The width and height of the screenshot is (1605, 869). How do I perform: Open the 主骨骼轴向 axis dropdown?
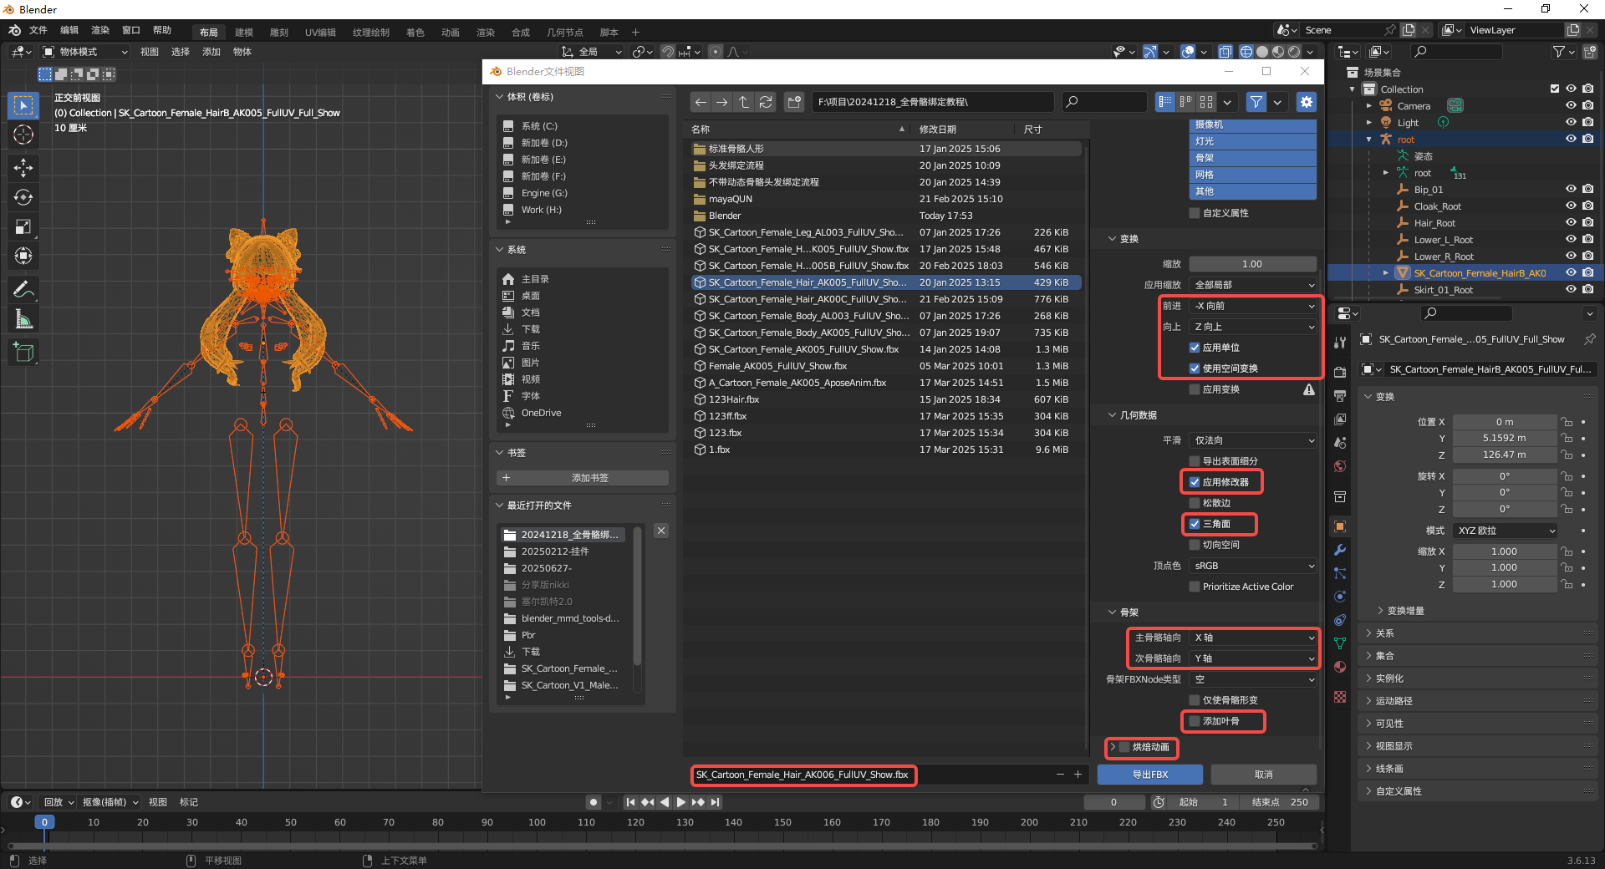[x=1252, y=638]
